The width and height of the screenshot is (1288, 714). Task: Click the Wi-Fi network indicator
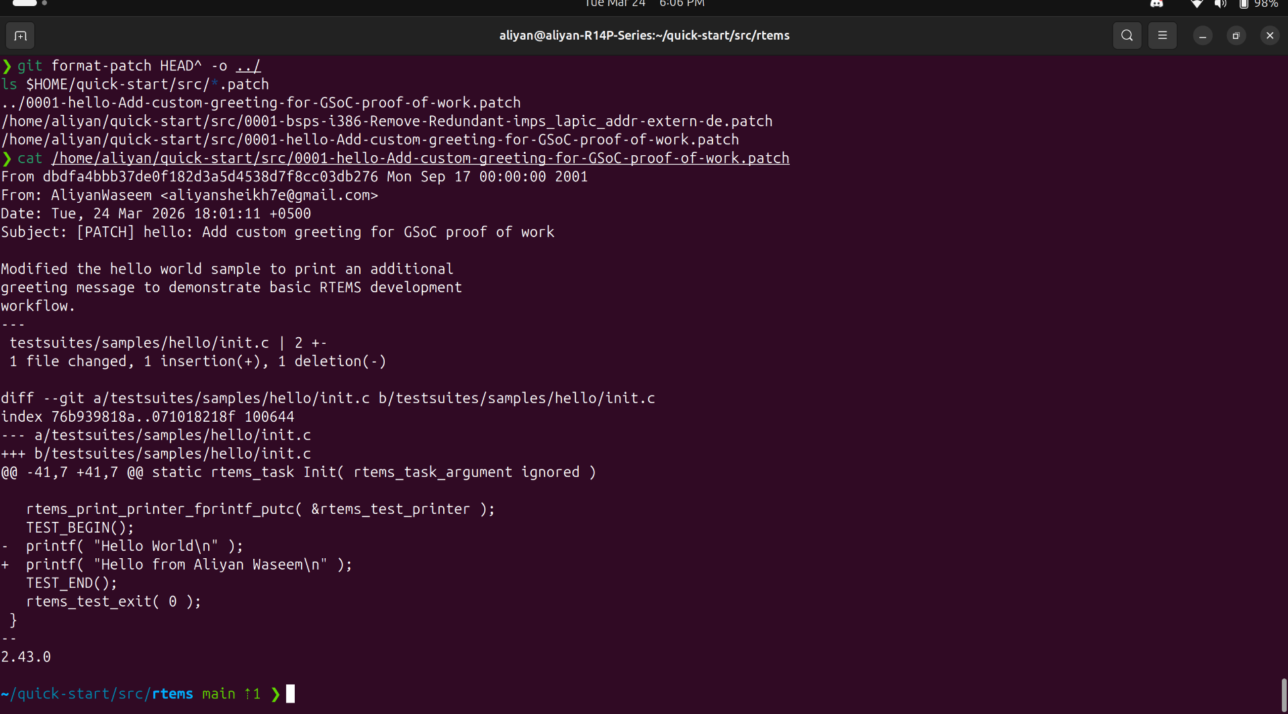coord(1197,4)
